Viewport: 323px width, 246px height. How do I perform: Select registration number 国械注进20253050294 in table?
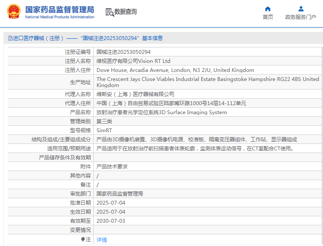click(123, 52)
